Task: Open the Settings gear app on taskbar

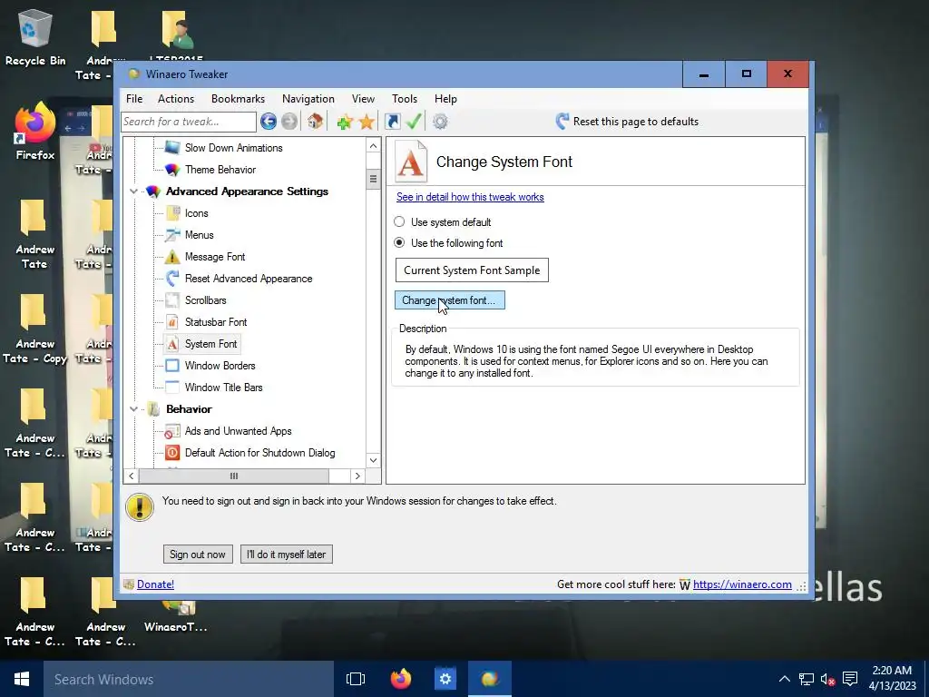Action: click(x=445, y=679)
